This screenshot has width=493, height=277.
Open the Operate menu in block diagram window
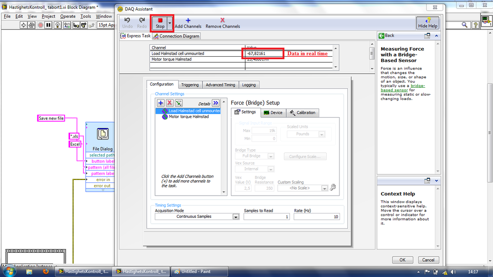pyautogui.click(x=68, y=16)
